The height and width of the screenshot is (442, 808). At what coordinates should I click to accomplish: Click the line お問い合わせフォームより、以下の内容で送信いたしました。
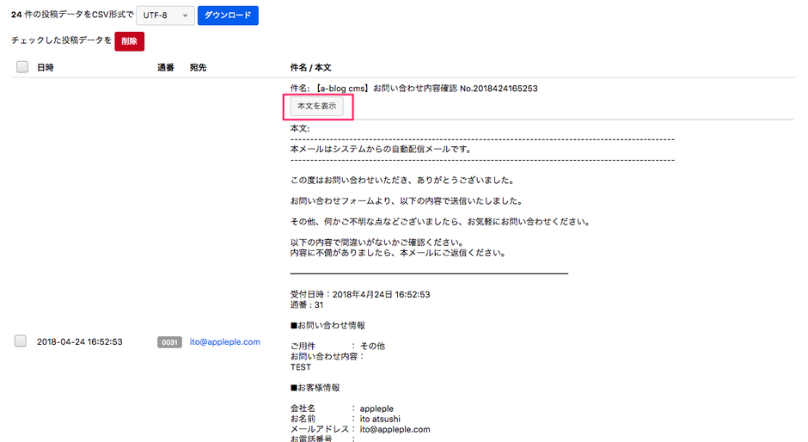(407, 201)
